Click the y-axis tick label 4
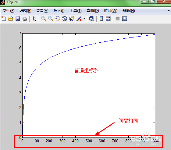Viewport: 171px width, 150px height. point(20,78)
